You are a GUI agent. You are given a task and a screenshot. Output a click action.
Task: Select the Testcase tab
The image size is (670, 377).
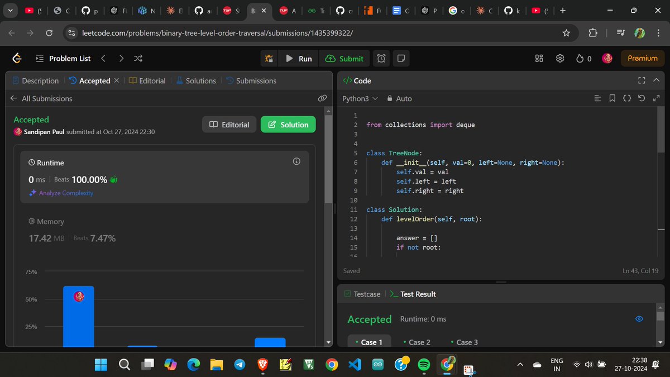tap(362, 294)
